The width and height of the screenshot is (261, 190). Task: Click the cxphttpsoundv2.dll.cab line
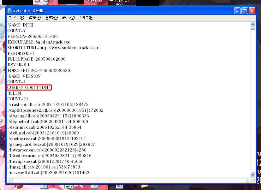click(x=56, y=110)
